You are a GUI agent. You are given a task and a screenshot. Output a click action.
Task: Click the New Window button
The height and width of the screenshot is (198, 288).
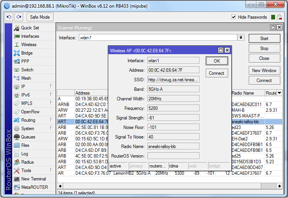(x=264, y=71)
